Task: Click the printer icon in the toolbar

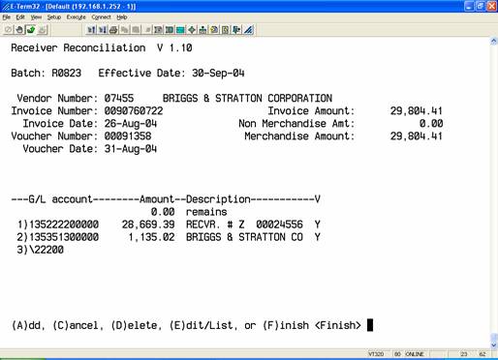Action: coord(113,30)
